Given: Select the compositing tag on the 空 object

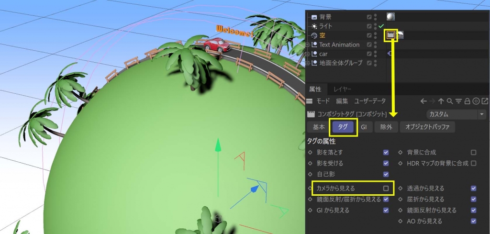Looking at the screenshot, I should pyautogui.click(x=390, y=35).
